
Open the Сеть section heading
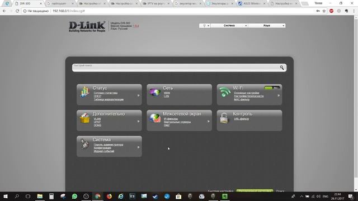pos(168,88)
